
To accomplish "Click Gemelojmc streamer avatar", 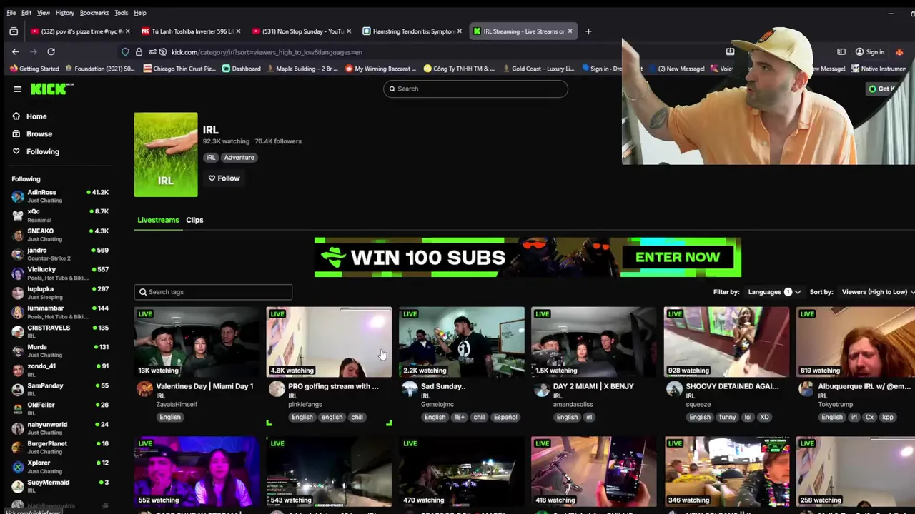I will (410, 388).
